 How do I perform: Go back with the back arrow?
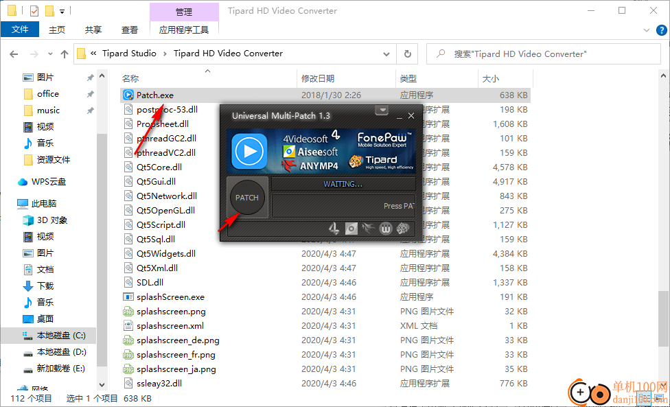pos(14,54)
